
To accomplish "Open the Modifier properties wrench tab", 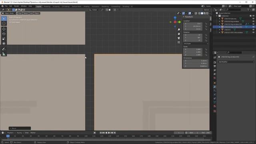I will point(215,87).
